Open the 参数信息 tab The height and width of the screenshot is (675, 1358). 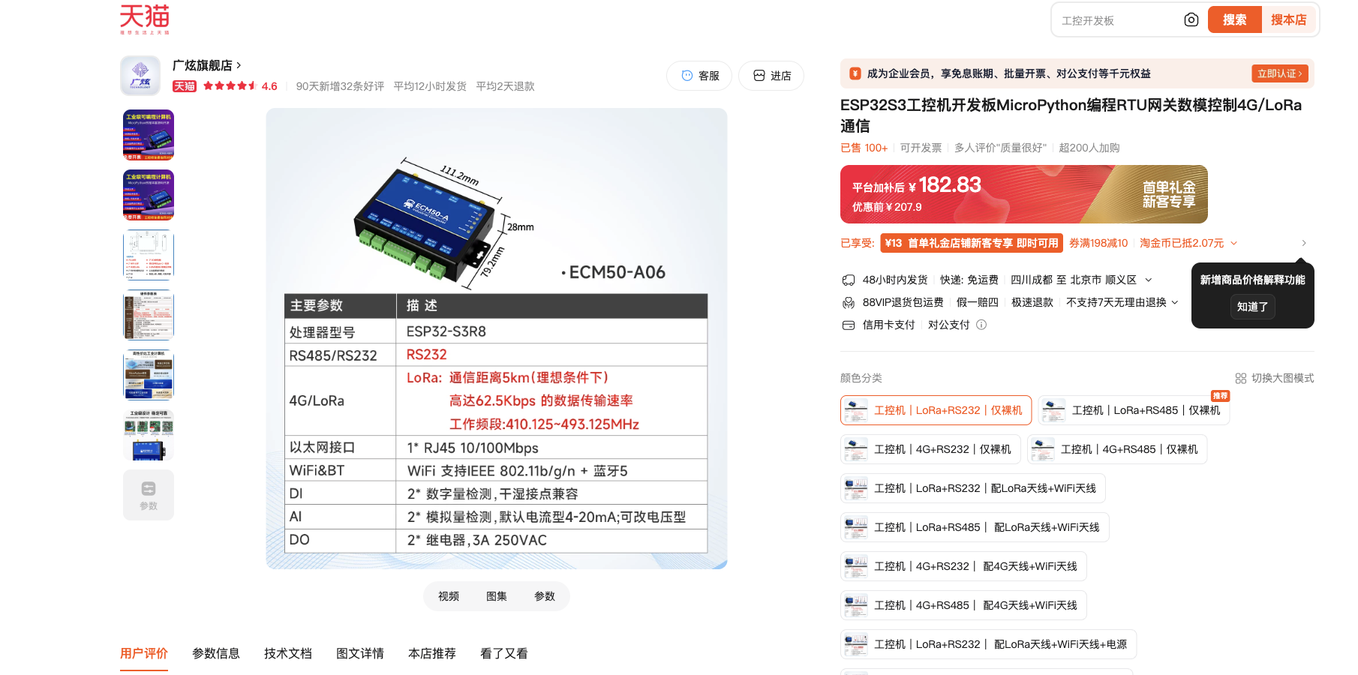(216, 653)
